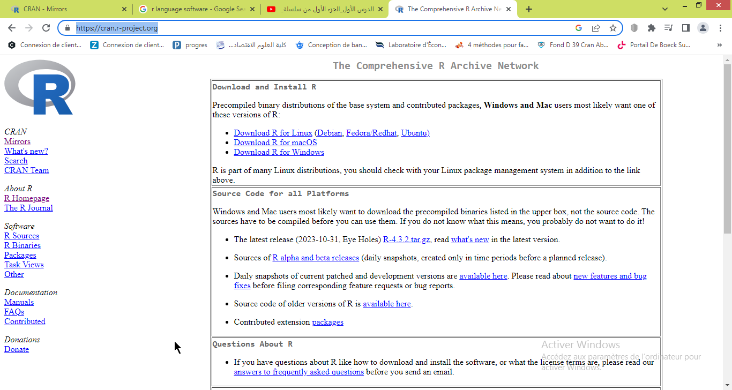732x390 pixels.
Task: Click the Download R for Windows link
Action: [x=279, y=152]
